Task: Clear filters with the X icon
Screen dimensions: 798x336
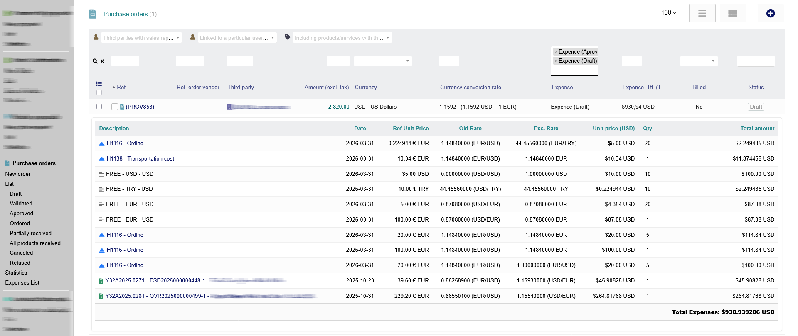Action: pyautogui.click(x=102, y=61)
